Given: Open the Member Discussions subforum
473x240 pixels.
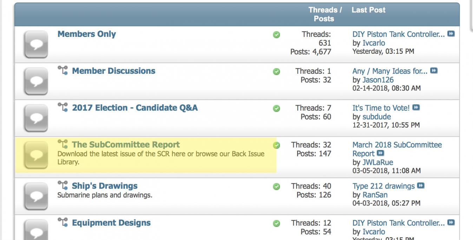Looking at the screenshot, I should click(x=113, y=71).
